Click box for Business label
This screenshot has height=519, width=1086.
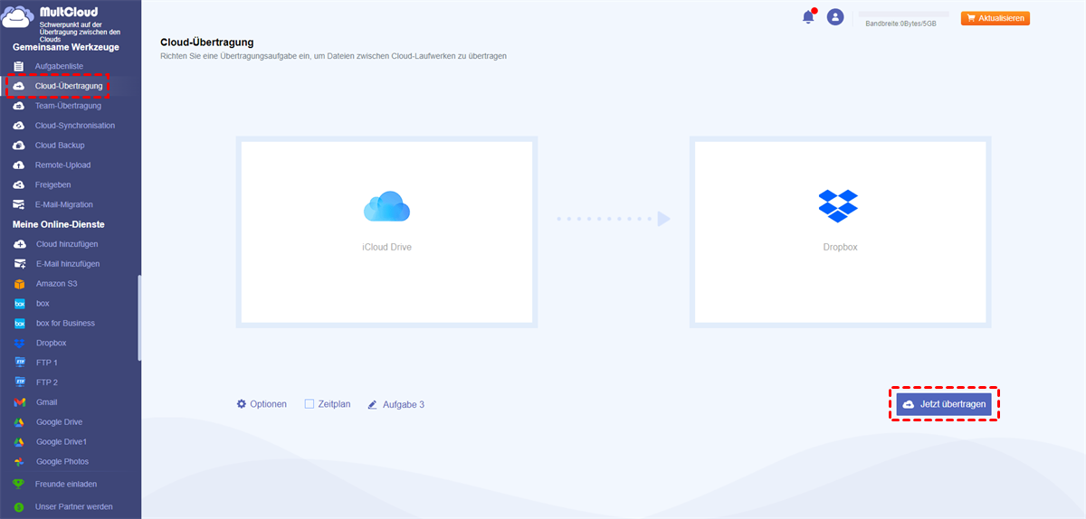(x=65, y=324)
